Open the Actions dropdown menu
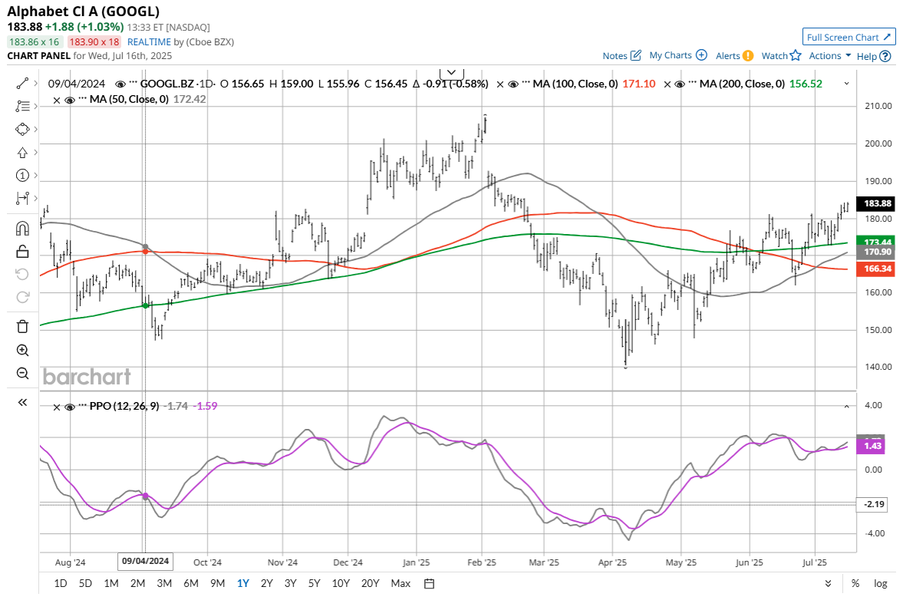 [x=830, y=56]
